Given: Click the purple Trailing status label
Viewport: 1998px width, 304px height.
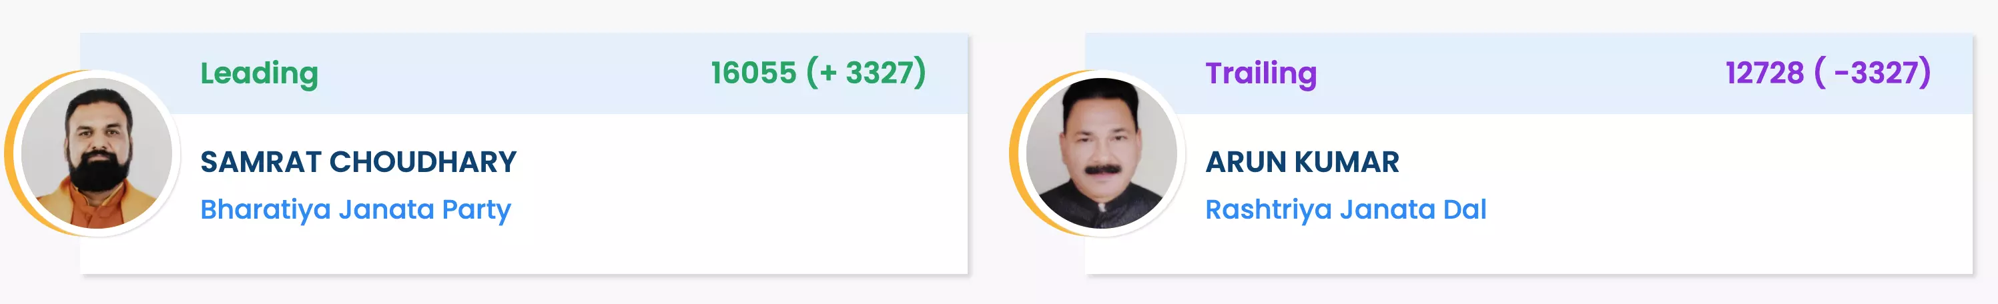Looking at the screenshot, I should tap(1261, 74).
